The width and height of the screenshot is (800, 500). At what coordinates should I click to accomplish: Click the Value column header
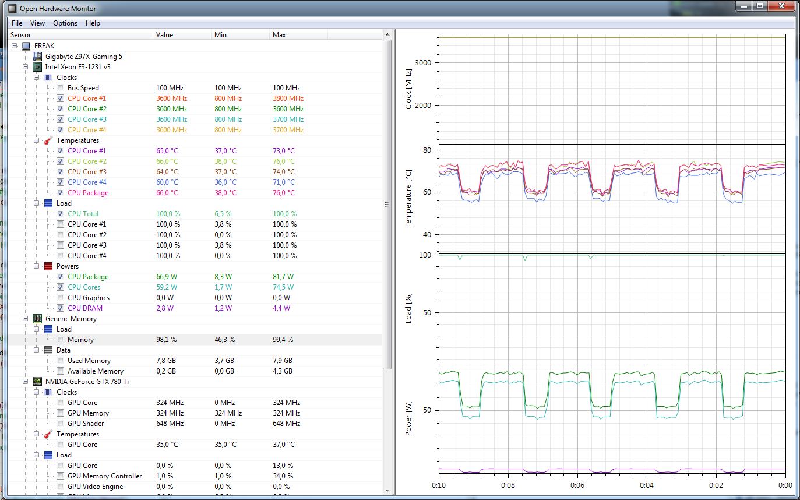coord(182,35)
